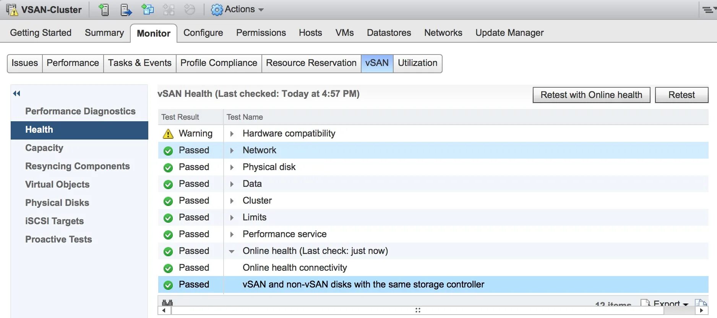
Task: Open the Export dropdown
Action: point(671,303)
